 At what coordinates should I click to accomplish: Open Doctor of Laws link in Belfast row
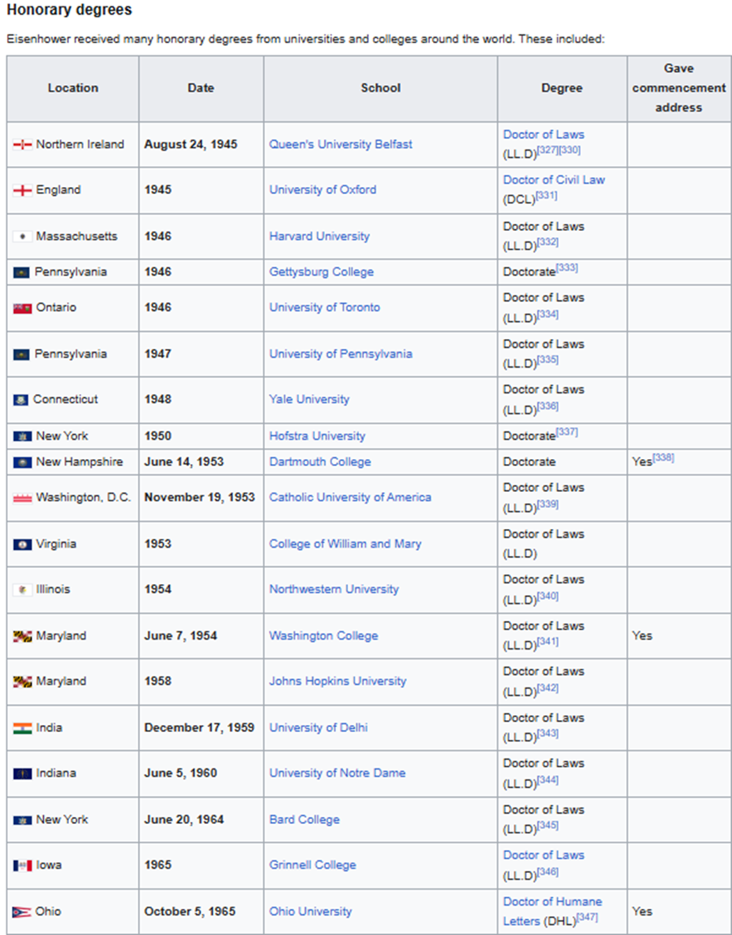(544, 135)
